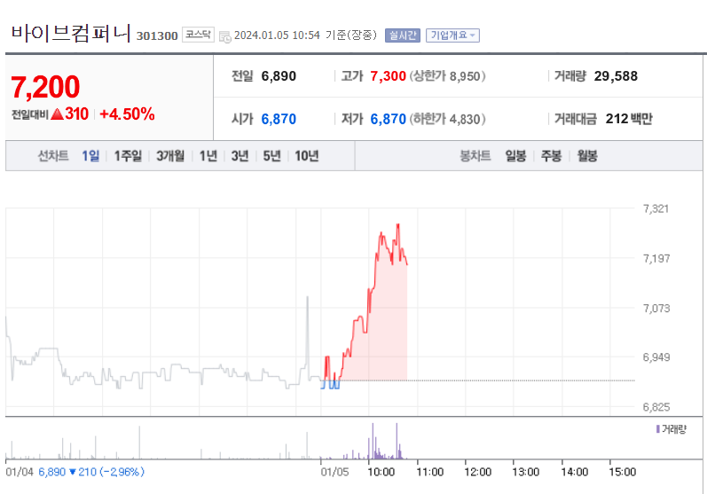
Task: Click the 01/04 close summary 6,890 ▼210
Action: pyautogui.click(x=91, y=472)
